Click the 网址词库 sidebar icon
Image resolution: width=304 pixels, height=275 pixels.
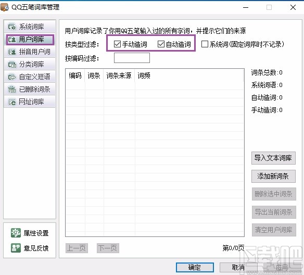[x=12, y=102]
